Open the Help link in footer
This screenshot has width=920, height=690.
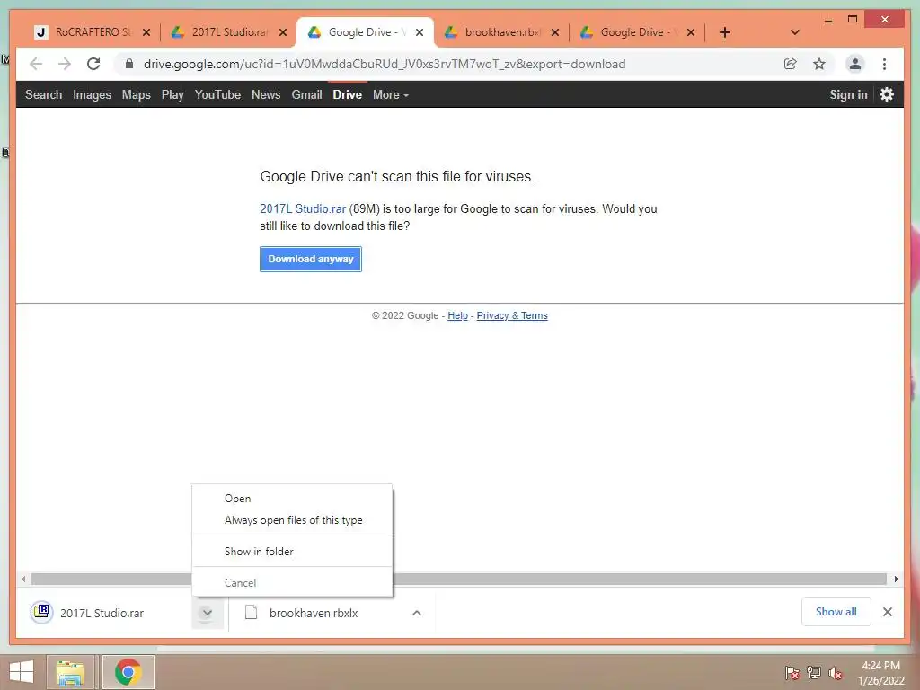coord(457,315)
